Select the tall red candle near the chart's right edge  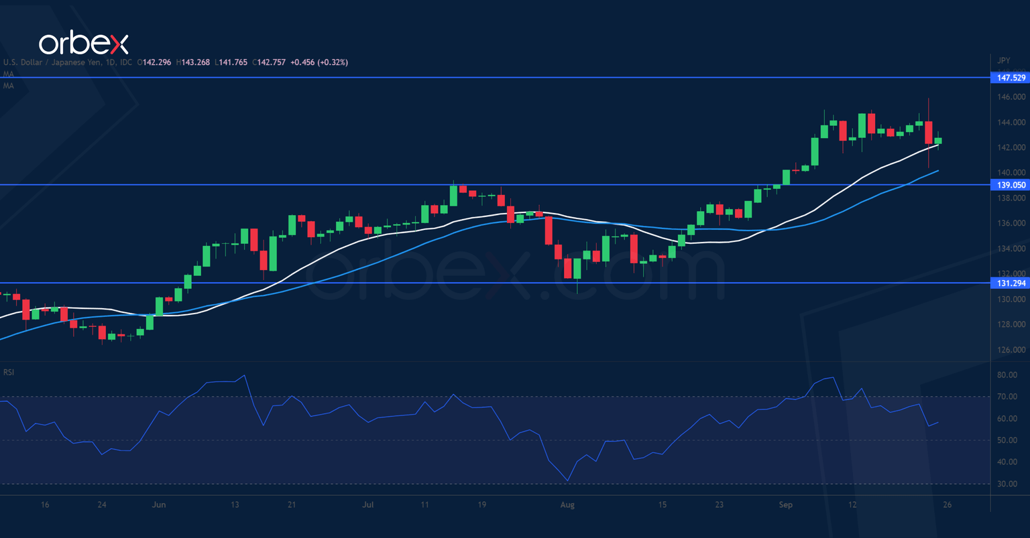(929, 134)
